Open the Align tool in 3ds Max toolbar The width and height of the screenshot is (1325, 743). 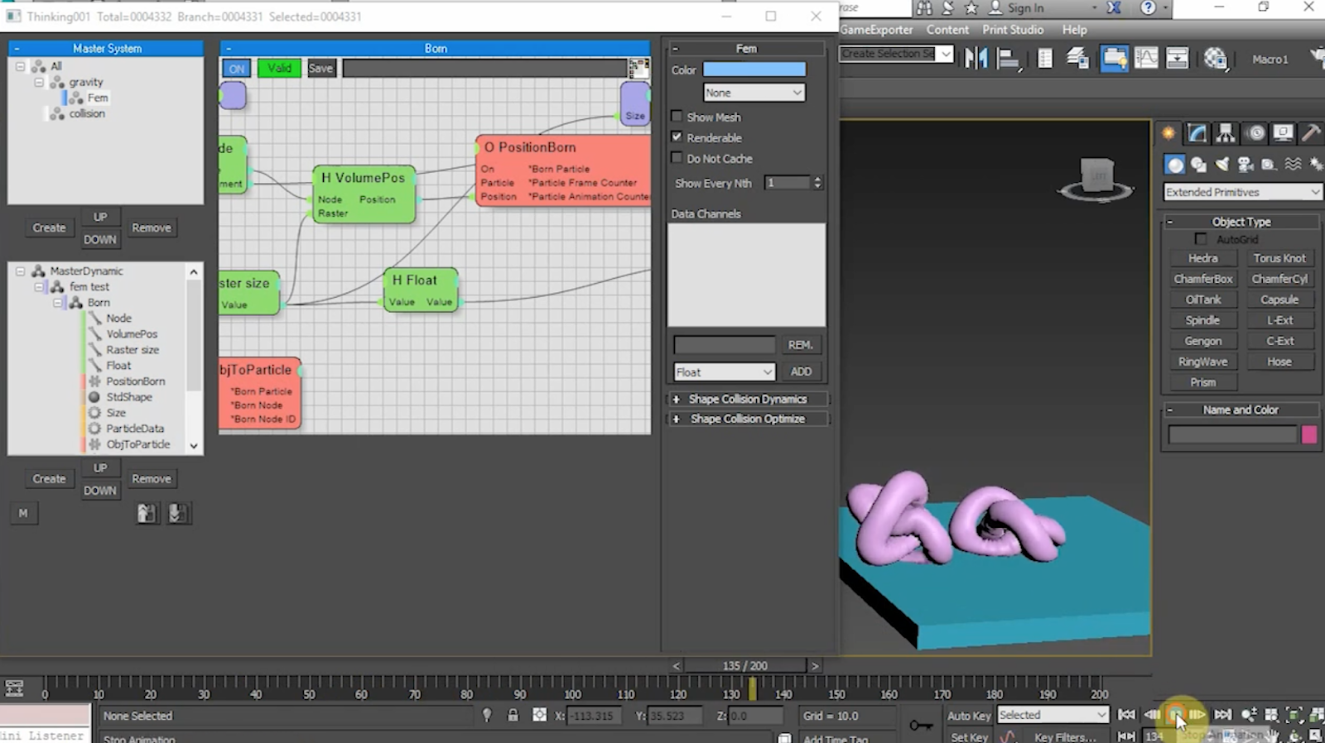[1008, 58]
